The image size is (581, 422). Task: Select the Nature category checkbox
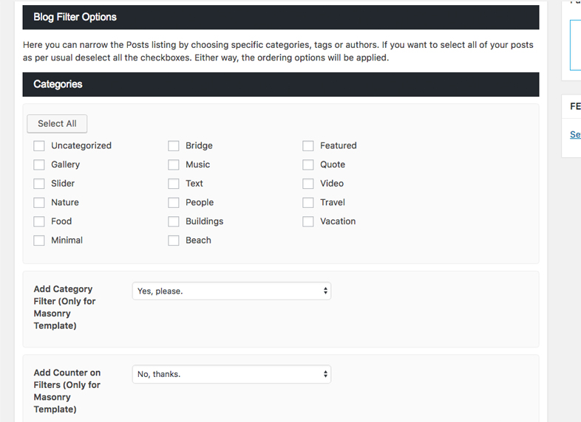tap(39, 202)
